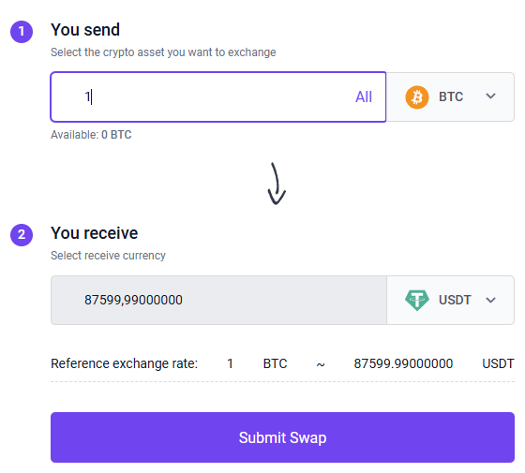Use the All link to send maximum
This screenshot has height=473, width=525.
click(x=364, y=97)
